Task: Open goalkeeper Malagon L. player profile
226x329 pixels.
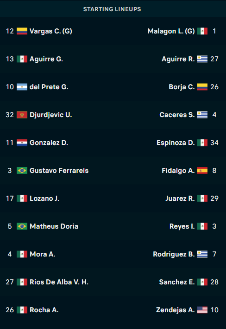Action: [x=171, y=31]
